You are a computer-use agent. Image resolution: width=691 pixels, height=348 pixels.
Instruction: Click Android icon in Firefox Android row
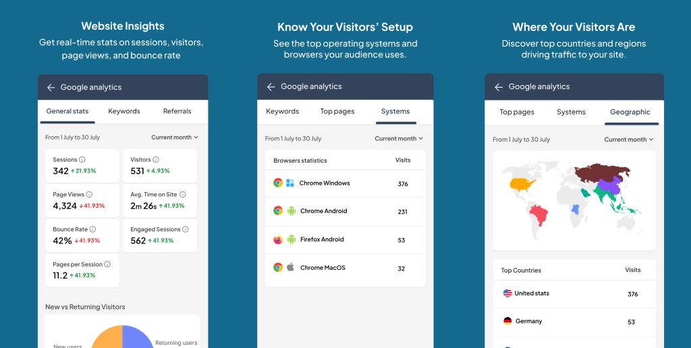click(292, 239)
